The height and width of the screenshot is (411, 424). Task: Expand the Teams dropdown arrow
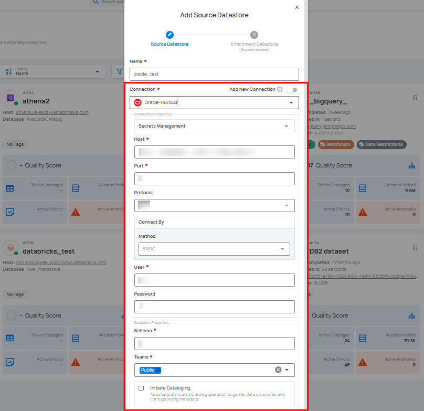click(287, 370)
